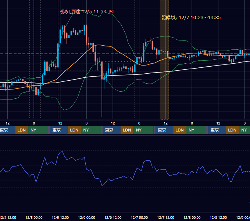Click the 12/6 00:00 label on bottom axis
Screen dimensions: 250x221
86,217
